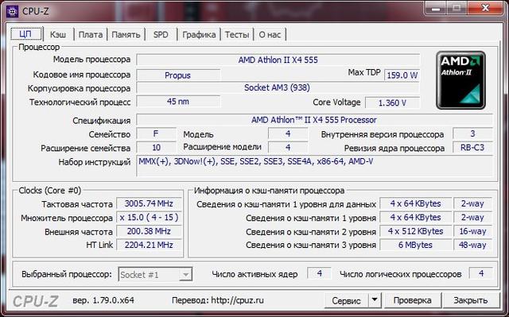Click the 45 nm technology value
Image resolution: width=509 pixels, height=317 pixels.
coord(178,102)
